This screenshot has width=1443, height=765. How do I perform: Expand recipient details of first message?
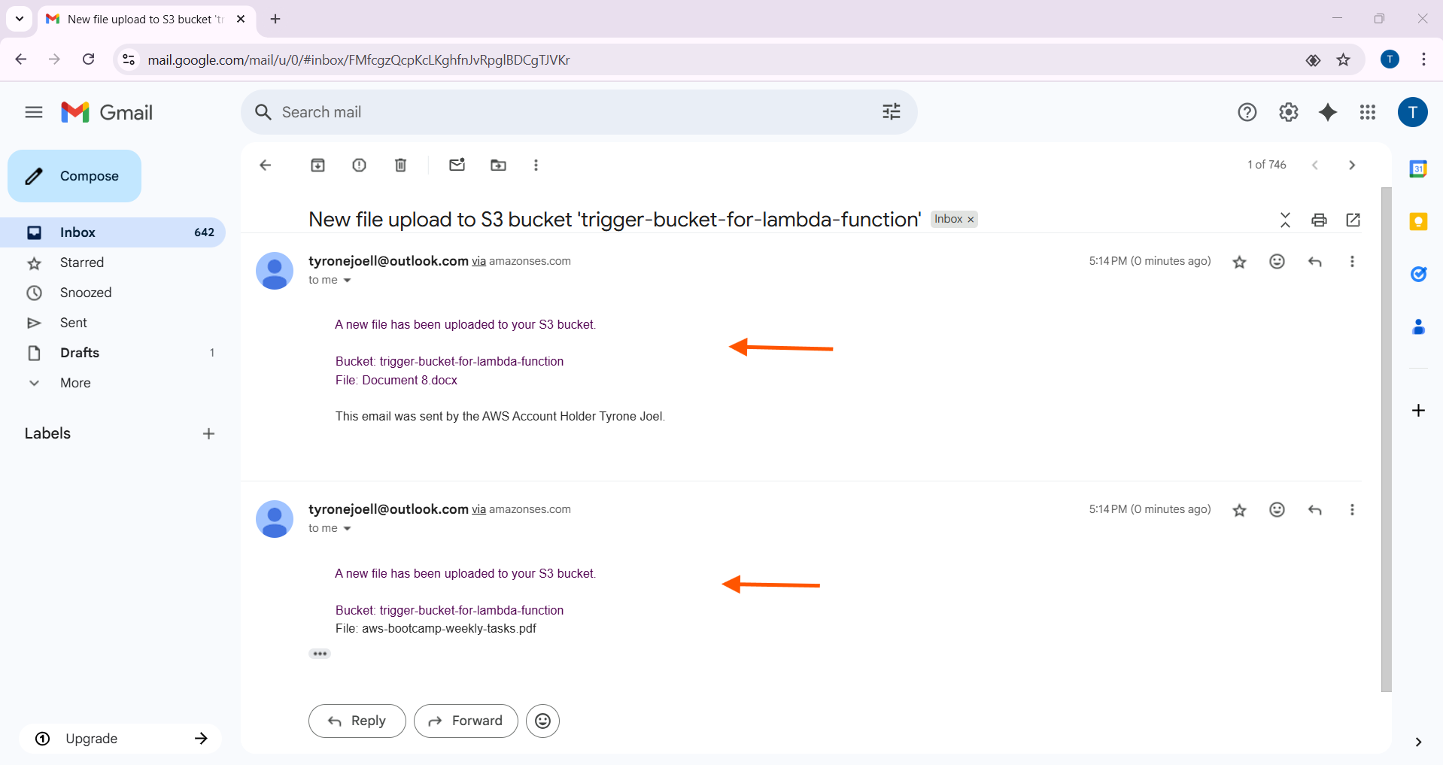(x=347, y=281)
